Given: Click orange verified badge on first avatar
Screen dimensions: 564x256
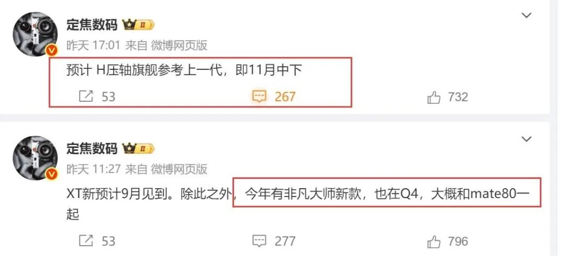Looking at the screenshot, I should pyautogui.click(x=51, y=51).
